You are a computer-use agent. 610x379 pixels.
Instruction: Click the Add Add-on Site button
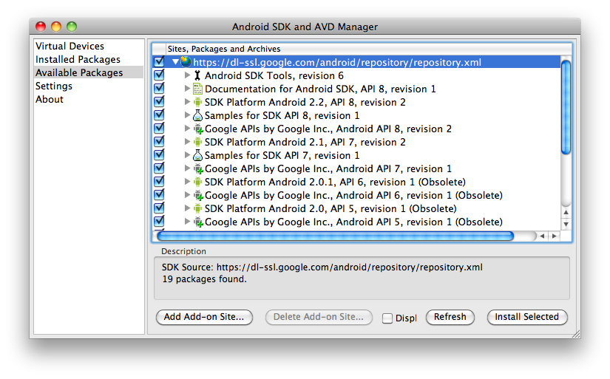[x=204, y=317]
